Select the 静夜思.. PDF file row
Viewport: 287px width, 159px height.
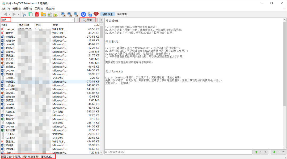point(50,33)
